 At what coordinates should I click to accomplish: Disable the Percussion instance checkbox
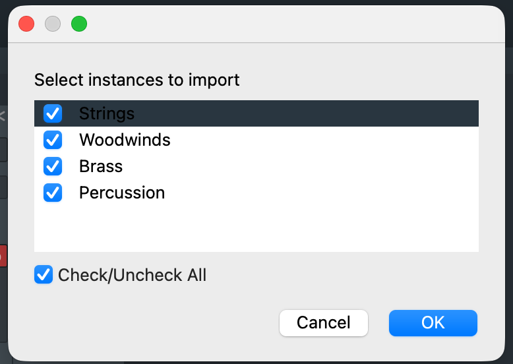pos(53,193)
